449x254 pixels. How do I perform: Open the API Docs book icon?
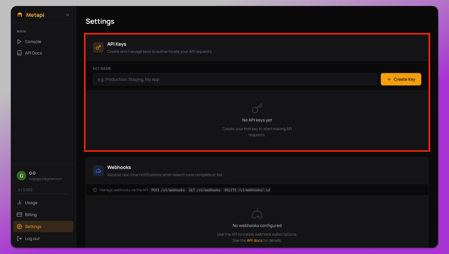(19, 53)
